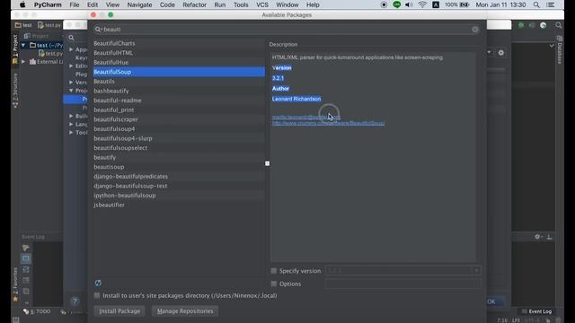Open the Specify version dropdown
575x323 pixels.
476,271
